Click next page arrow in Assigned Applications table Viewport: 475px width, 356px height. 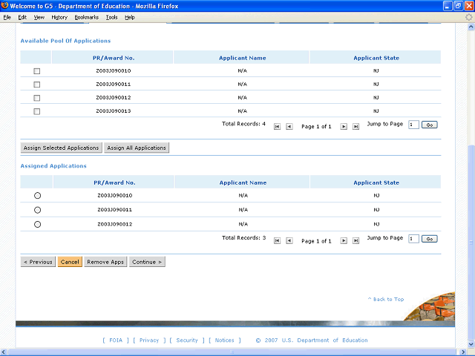coord(344,240)
